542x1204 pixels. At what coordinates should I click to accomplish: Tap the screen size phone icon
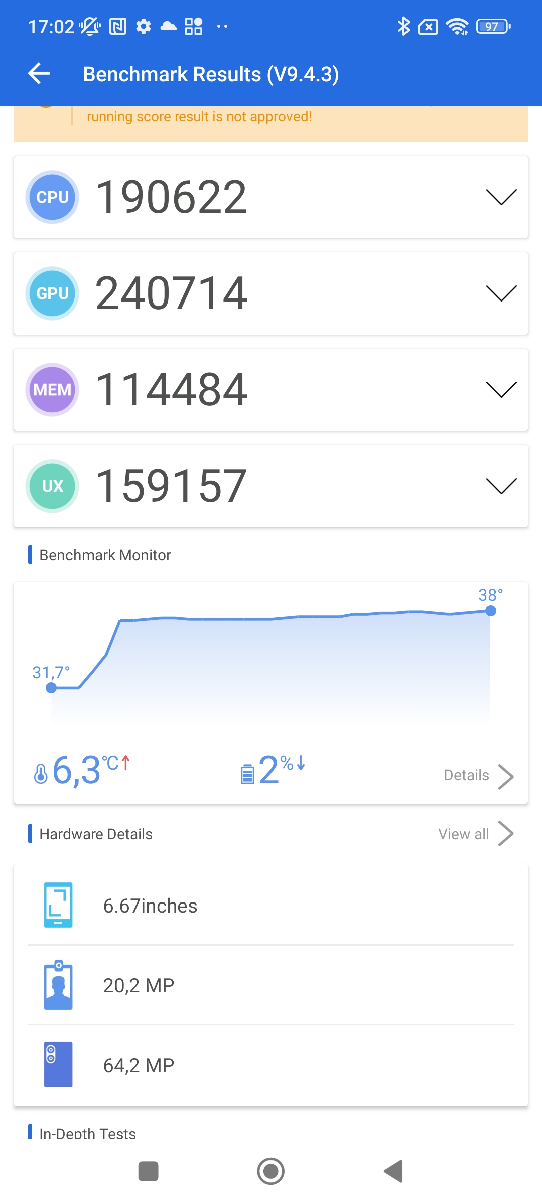point(58,905)
